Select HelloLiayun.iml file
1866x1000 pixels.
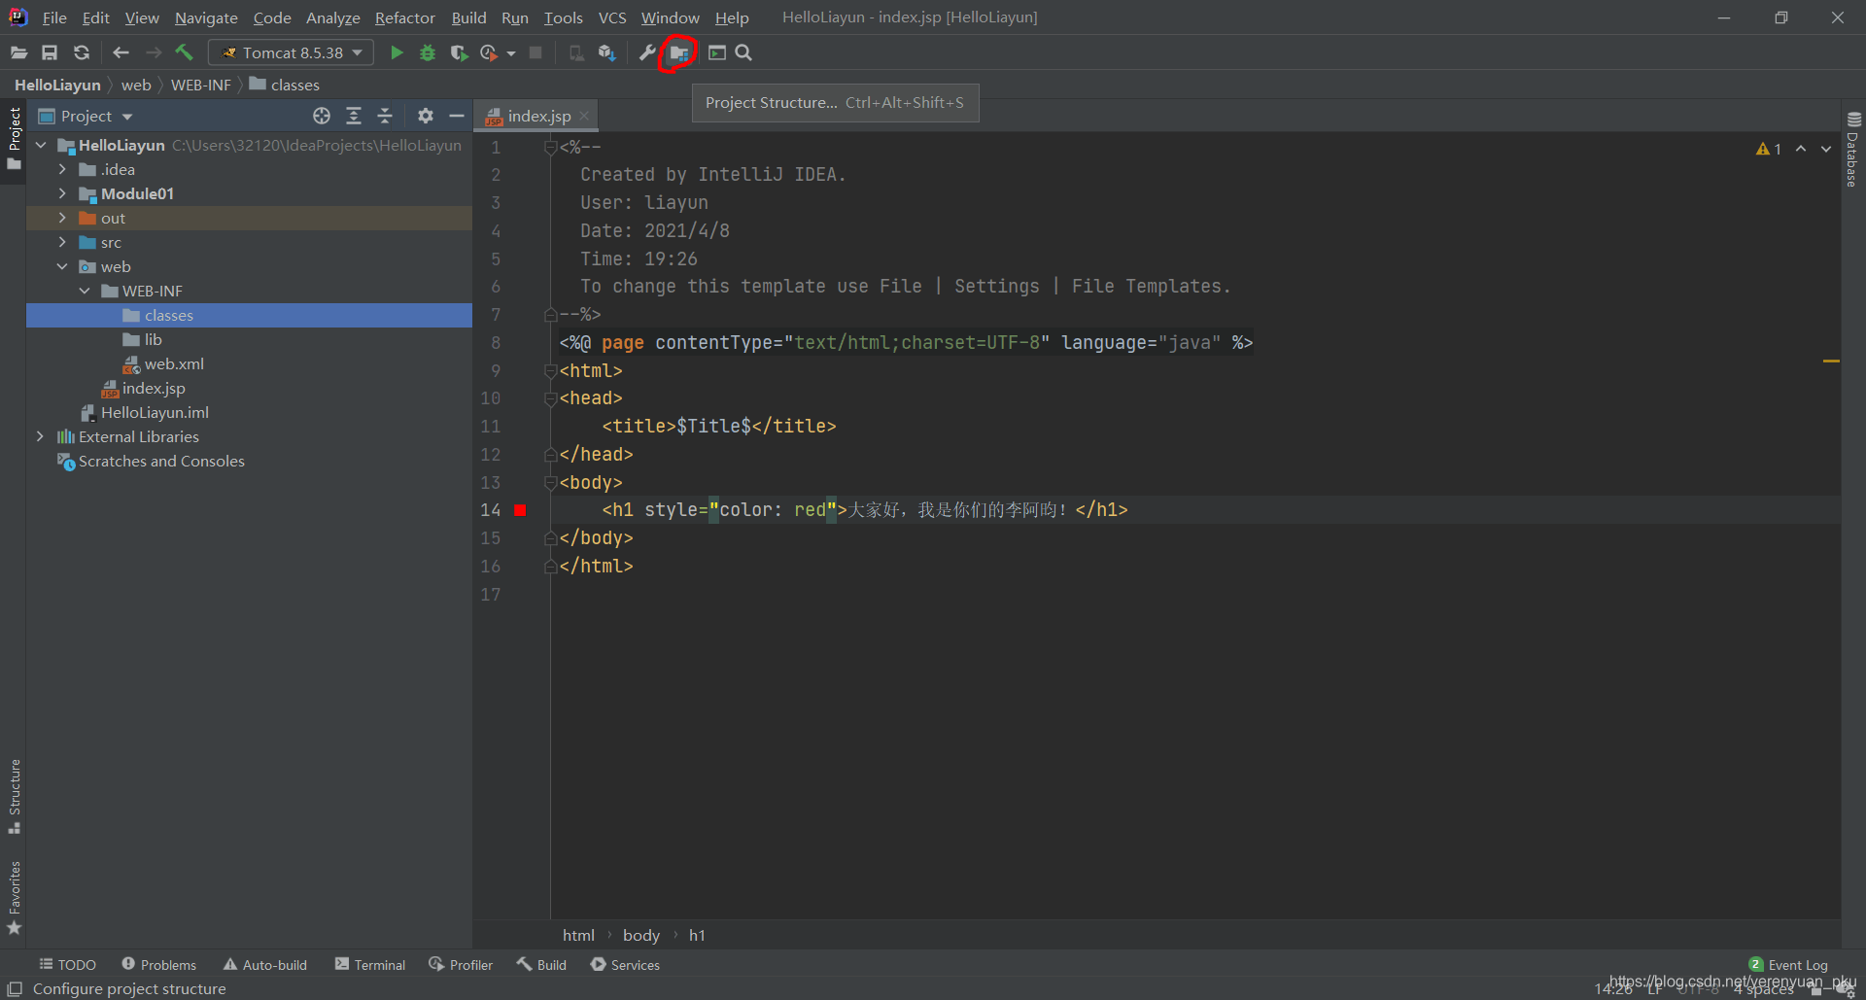point(155,412)
